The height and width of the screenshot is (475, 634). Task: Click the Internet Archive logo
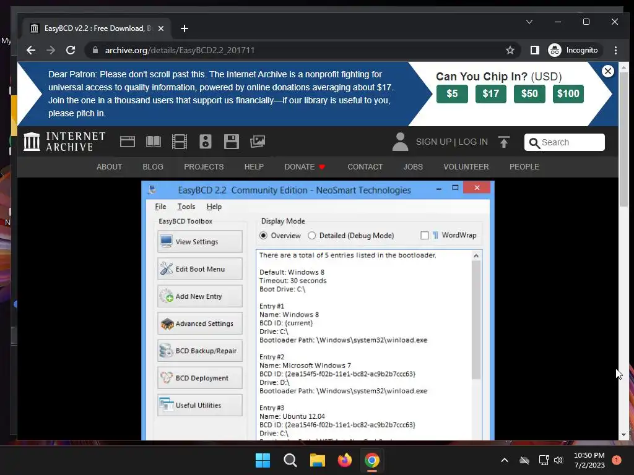(x=64, y=142)
